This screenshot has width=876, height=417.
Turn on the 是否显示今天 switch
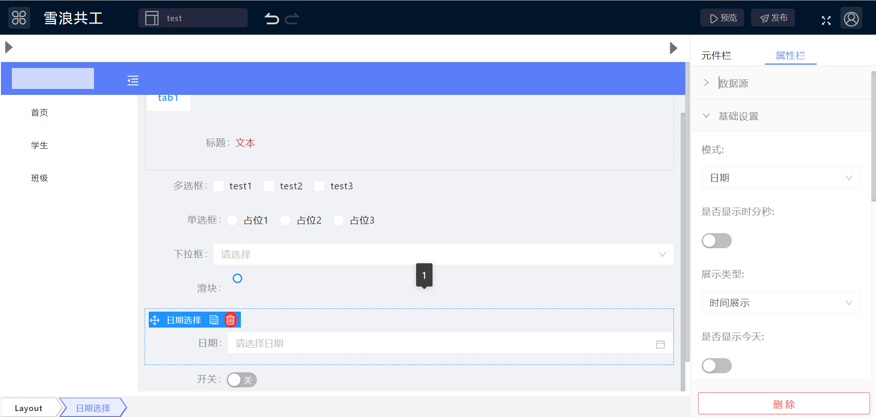716,365
